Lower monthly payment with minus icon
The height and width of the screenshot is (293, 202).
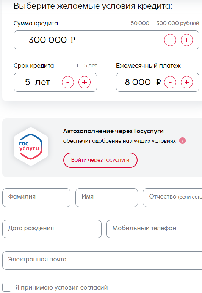pos(170,82)
